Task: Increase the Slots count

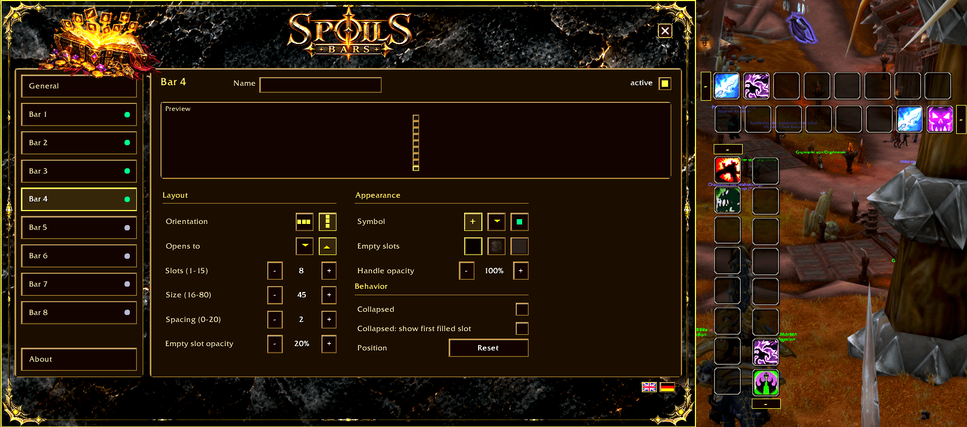Action: click(x=329, y=271)
